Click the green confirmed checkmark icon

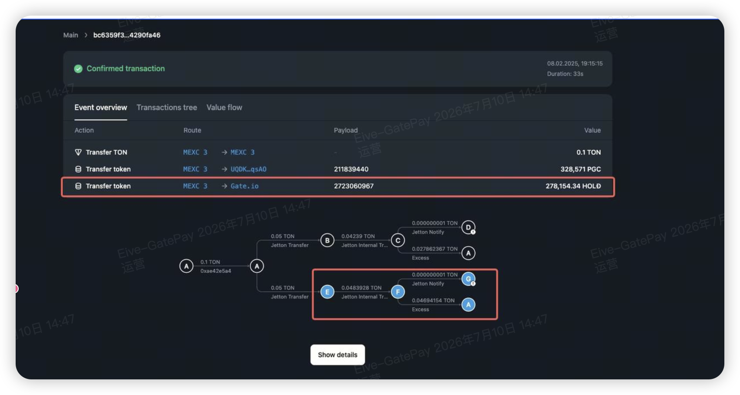(x=78, y=69)
